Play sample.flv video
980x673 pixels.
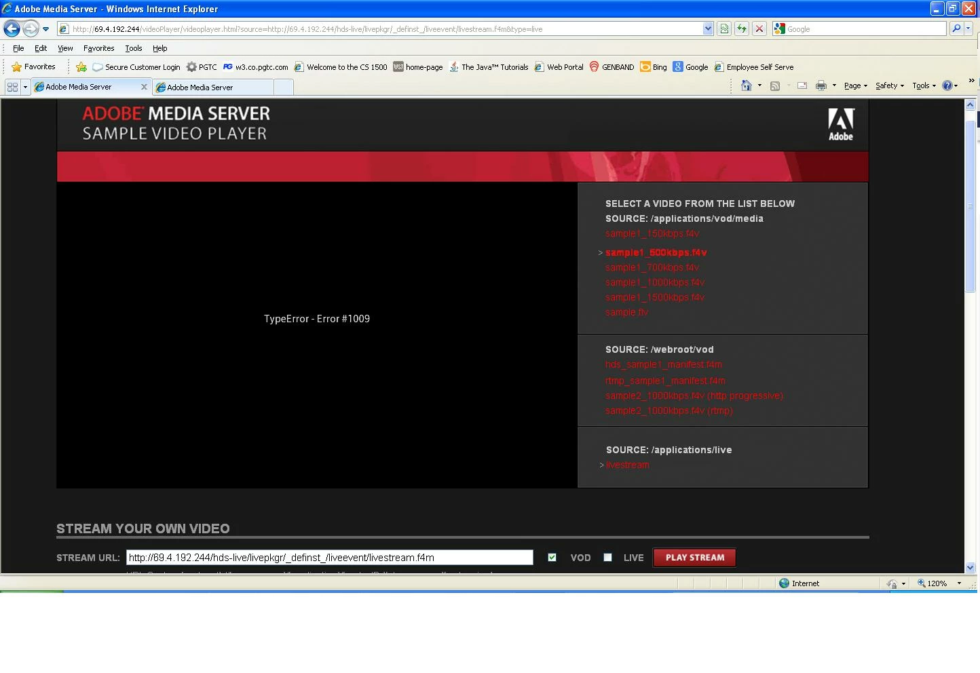[626, 312]
